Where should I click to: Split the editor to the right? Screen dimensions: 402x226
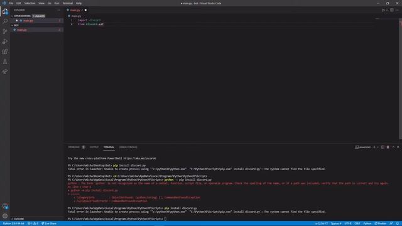point(392,10)
